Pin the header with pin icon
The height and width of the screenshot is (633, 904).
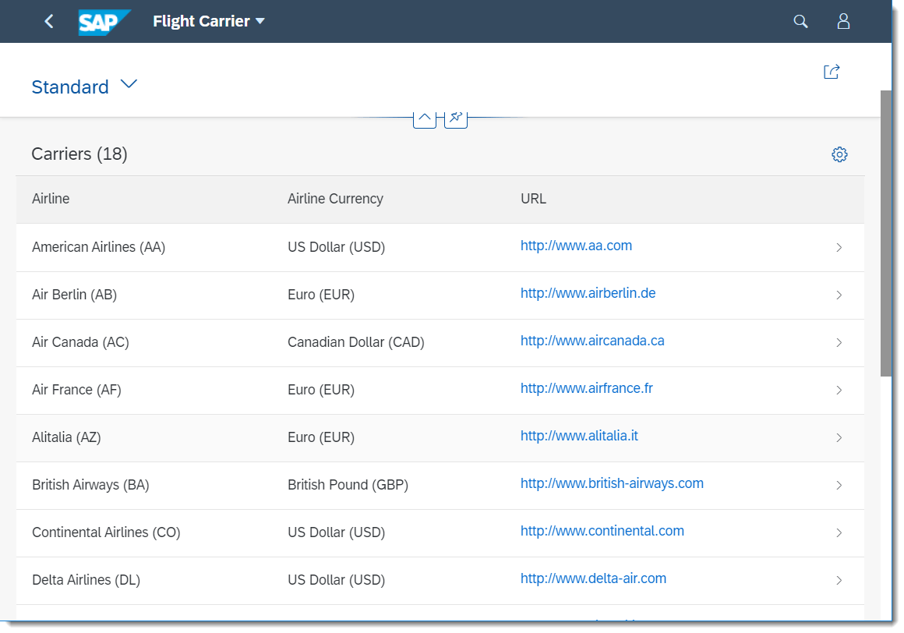tap(456, 118)
